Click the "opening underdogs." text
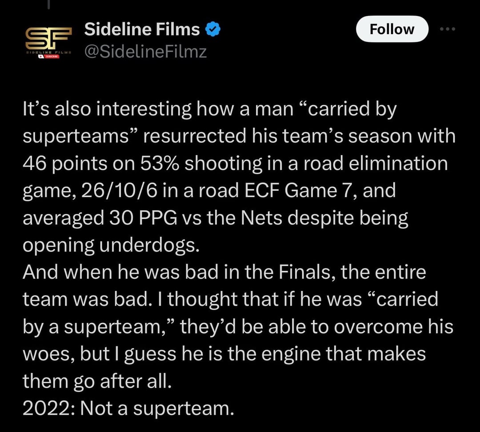The image size is (480, 432). [x=111, y=245]
